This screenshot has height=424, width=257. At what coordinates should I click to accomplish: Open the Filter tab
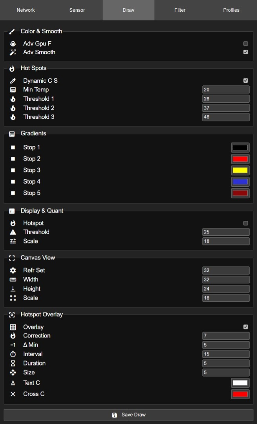[180, 10]
